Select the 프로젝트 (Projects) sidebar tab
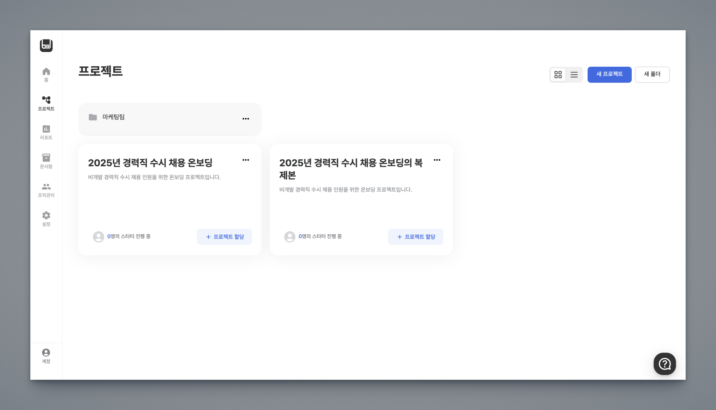716x410 pixels. pos(46,103)
